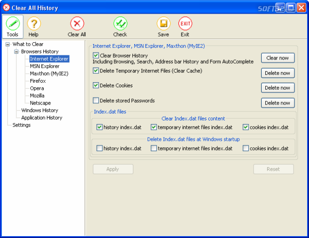Screen dimensions: 309x238
Task: Uncheck Clear Browser History
Action: coord(96,56)
